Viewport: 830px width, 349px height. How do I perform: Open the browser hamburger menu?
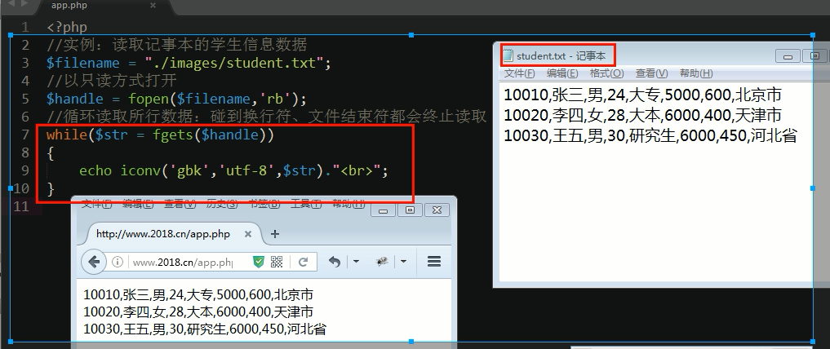434,261
